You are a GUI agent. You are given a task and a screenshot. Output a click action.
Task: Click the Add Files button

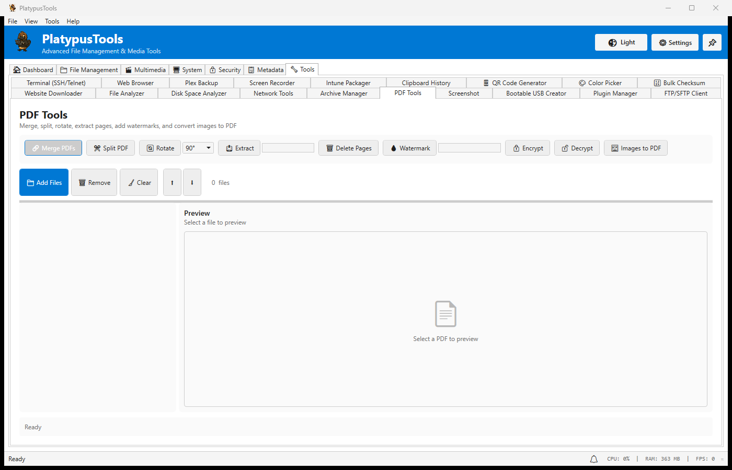[43, 182]
